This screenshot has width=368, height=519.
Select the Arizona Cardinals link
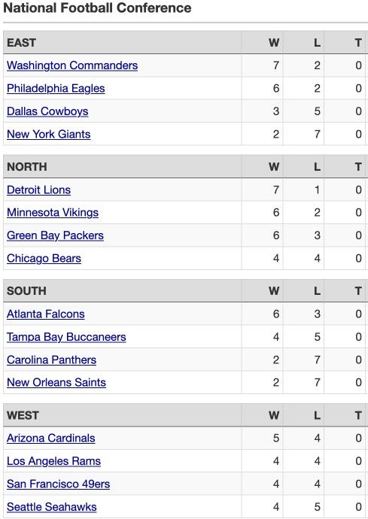click(x=51, y=439)
